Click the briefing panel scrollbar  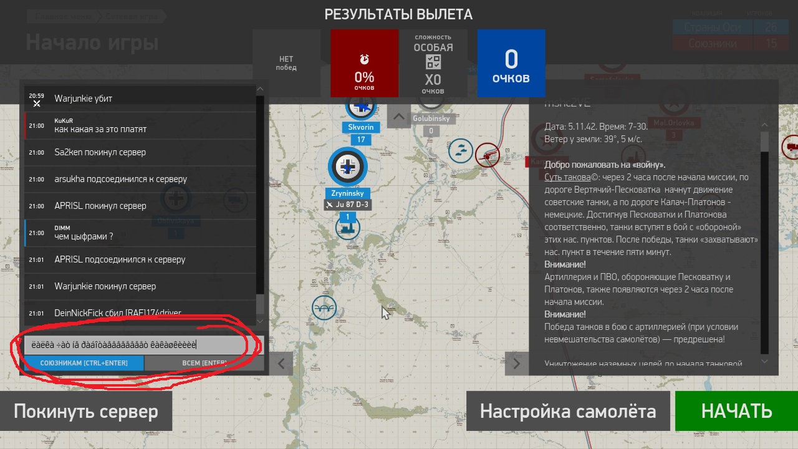pyautogui.click(x=765, y=243)
